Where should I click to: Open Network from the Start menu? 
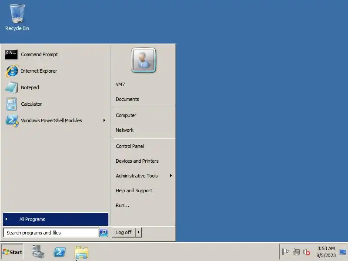coord(124,130)
